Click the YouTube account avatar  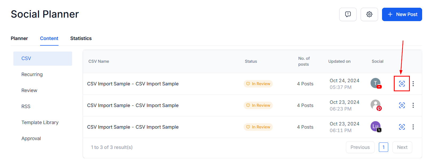(376, 83)
